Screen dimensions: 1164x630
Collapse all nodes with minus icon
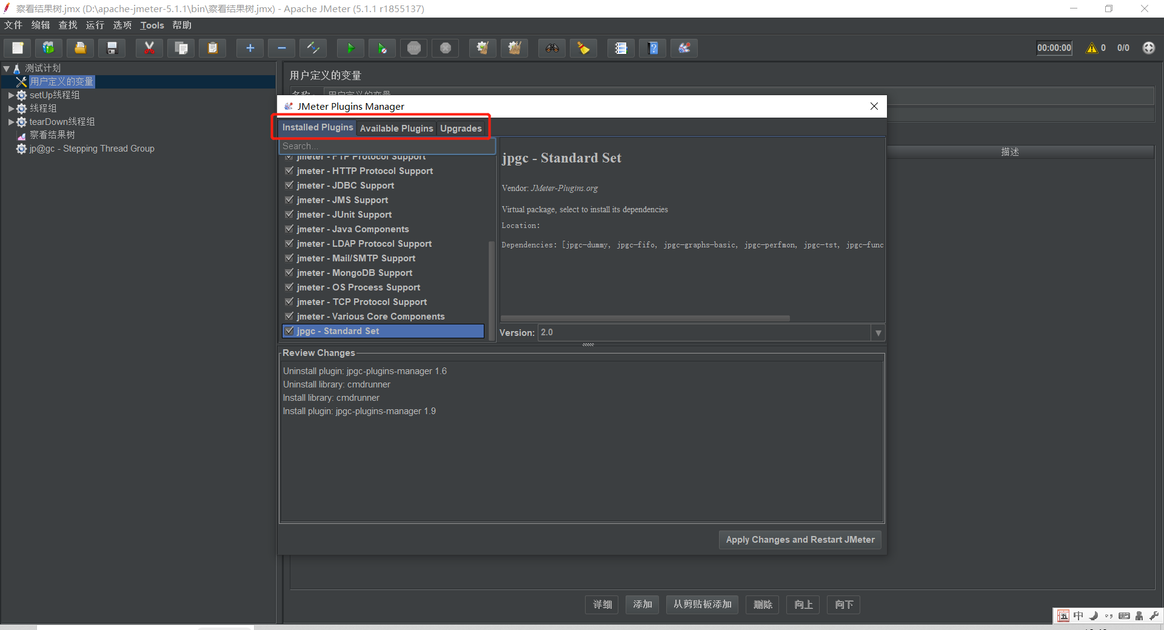click(281, 48)
